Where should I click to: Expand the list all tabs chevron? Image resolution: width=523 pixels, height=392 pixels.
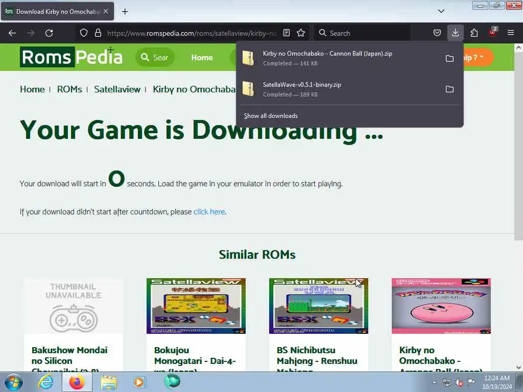pos(441,11)
